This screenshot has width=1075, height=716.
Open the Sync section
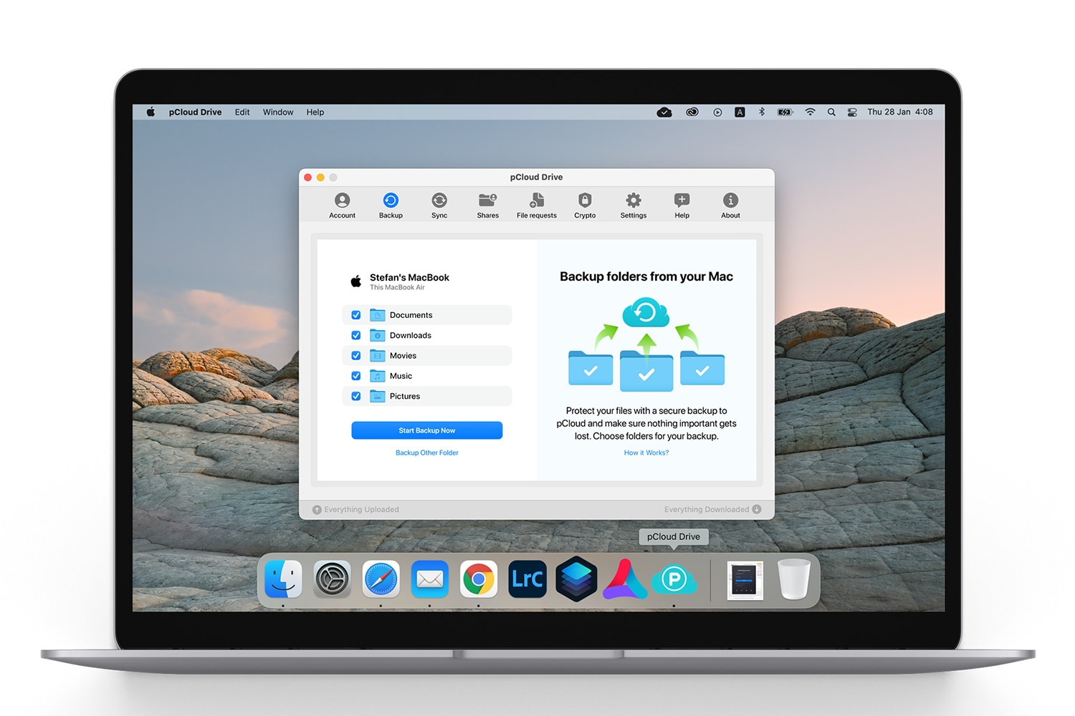[439, 205]
